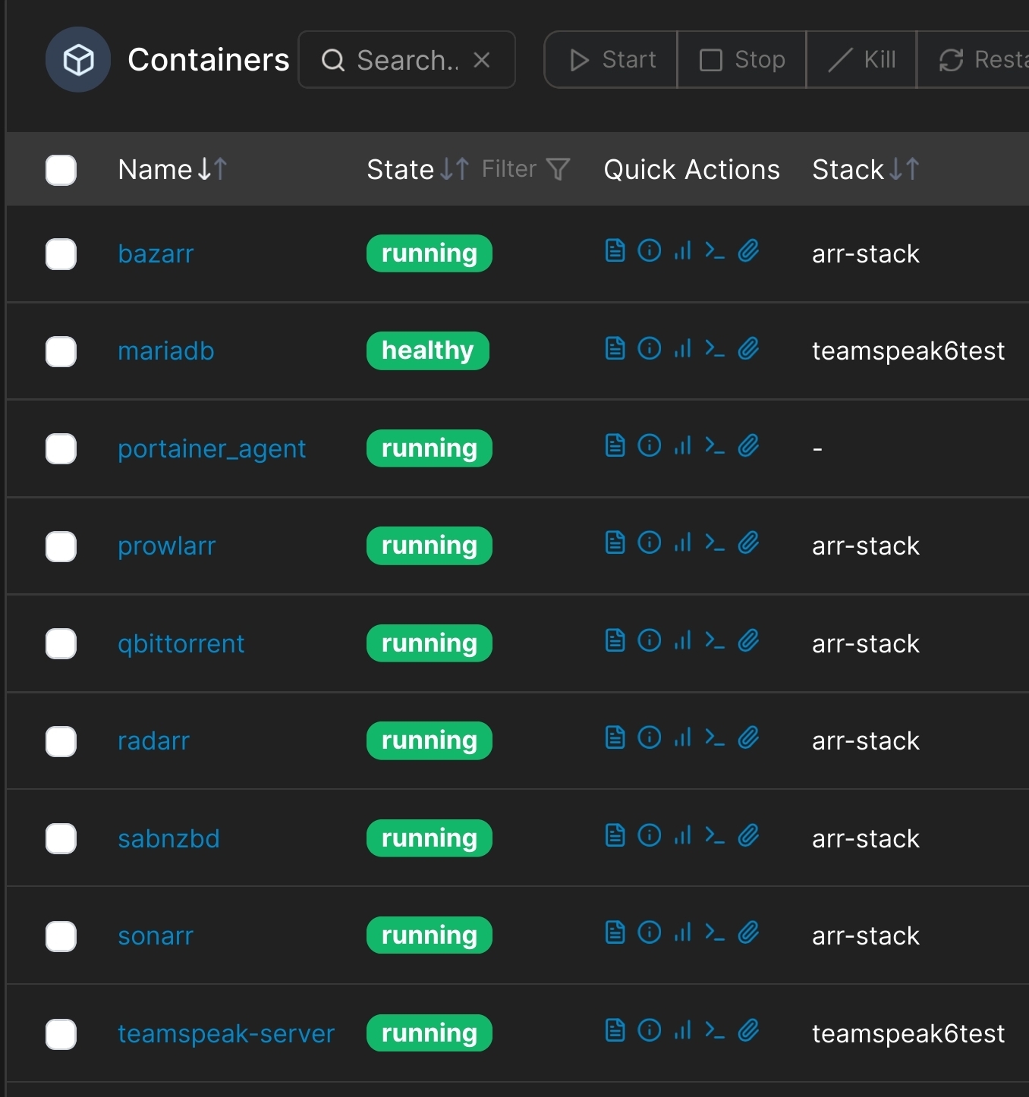Click the Restart button
Viewport: 1029px width, 1097px height.
click(974, 59)
